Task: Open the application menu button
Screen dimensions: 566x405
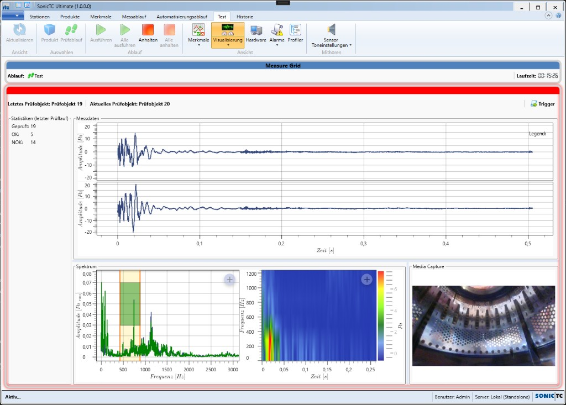Action: point(13,15)
